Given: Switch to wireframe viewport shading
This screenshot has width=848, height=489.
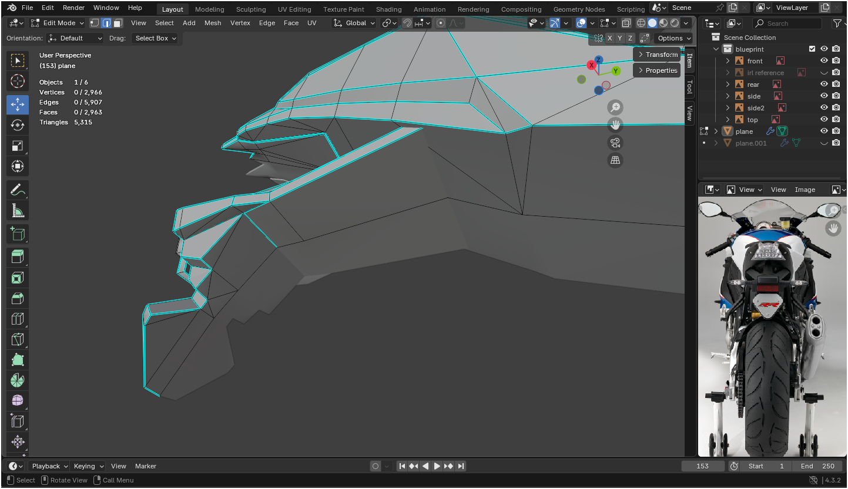Looking at the screenshot, I should pos(641,23).
